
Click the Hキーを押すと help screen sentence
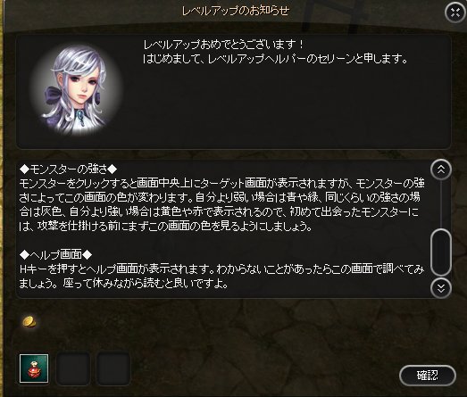(116, 269)
